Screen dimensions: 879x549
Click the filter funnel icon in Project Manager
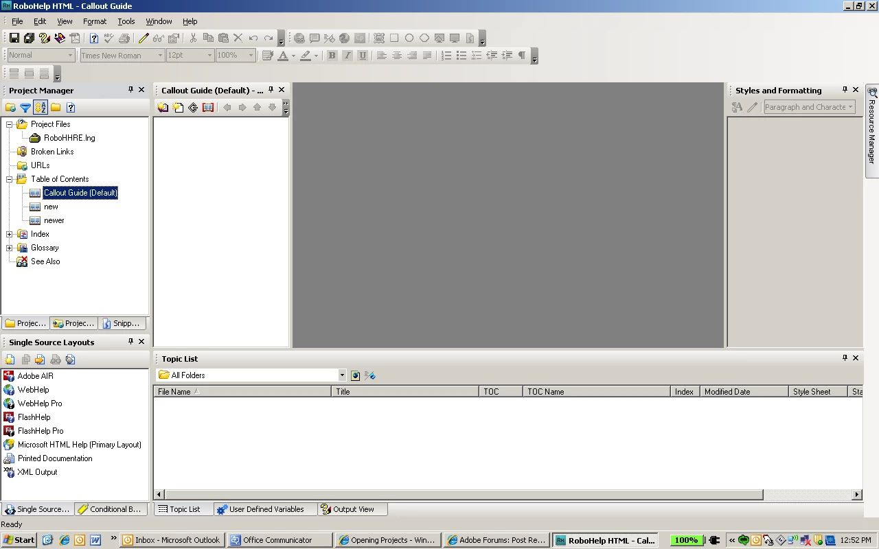tap(25, 107)
